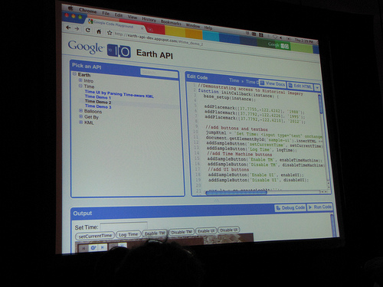
Task: Go back with the browser back arrow
Action: (68, 28)
